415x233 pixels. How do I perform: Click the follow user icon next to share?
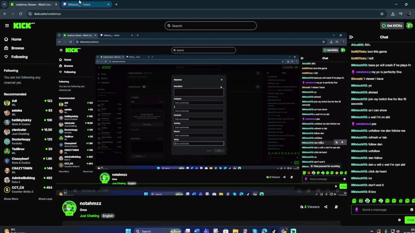tap(336, 207)
